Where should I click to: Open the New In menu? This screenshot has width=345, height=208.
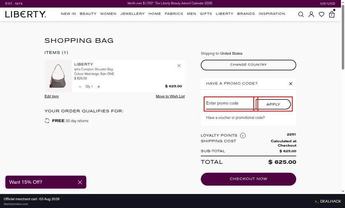tap(68, 14)
